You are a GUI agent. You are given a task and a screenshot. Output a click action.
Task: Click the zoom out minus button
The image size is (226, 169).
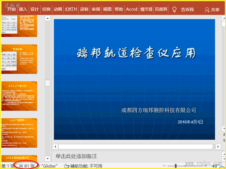[x=165, y=166]
